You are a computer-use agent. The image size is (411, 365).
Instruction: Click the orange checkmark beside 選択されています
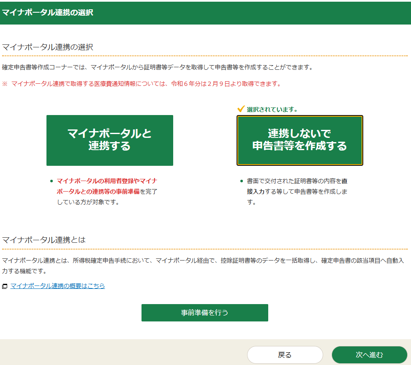(x=241, y=109)
